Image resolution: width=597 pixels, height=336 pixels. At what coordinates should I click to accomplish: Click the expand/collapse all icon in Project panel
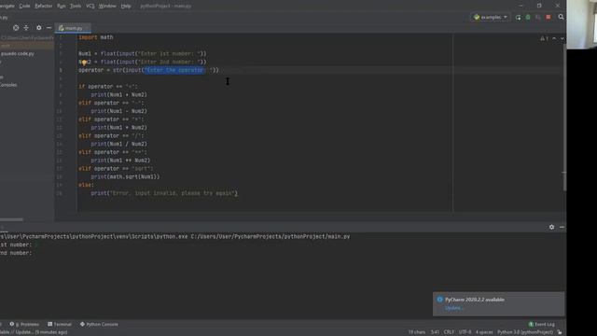26,28
